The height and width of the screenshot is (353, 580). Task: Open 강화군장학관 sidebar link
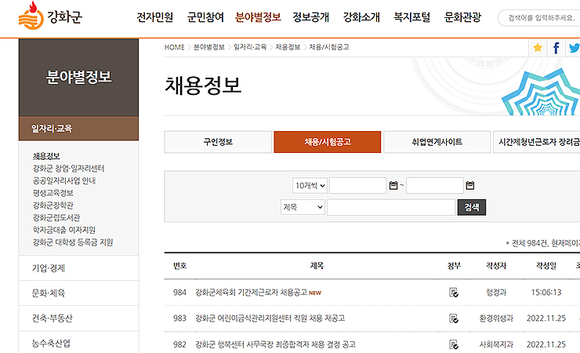(53, 206)
